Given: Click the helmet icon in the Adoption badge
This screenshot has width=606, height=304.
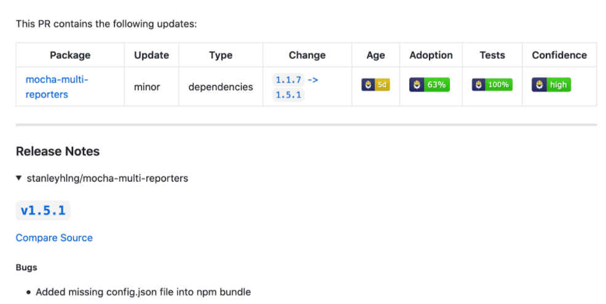Looking at the screenshot, I should (x=416, y=85).
